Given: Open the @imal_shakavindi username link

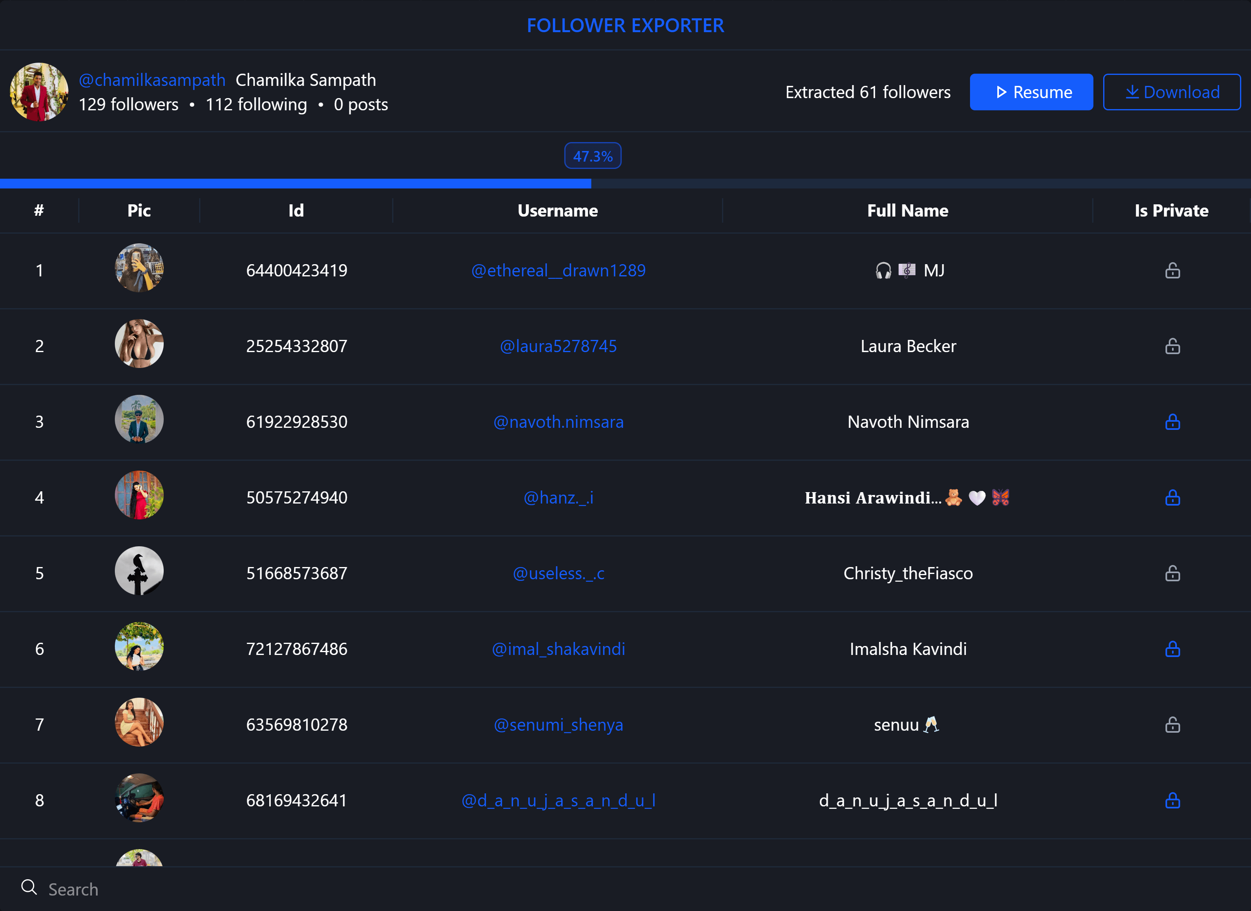Looking at the screenshot, I should tap(558, 648).
